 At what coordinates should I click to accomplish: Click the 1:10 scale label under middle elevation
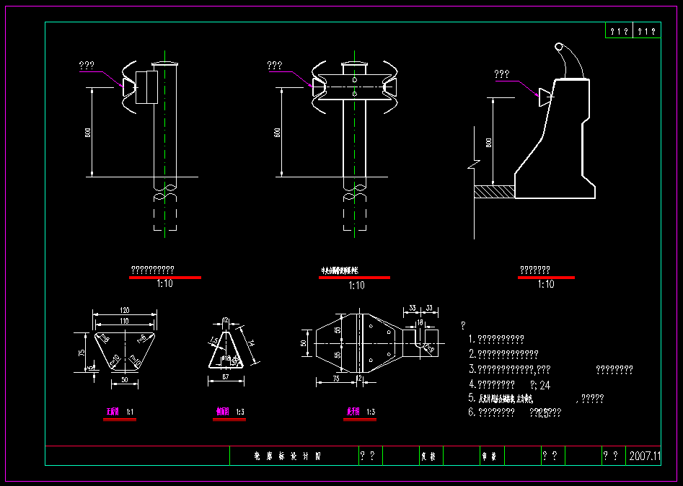pyautogui.click(x=356, y=286)
